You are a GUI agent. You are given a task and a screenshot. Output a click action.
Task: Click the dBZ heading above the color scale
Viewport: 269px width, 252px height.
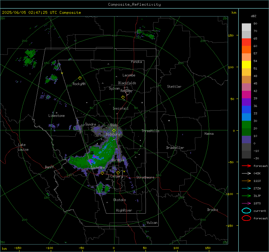tap(253, 16)
